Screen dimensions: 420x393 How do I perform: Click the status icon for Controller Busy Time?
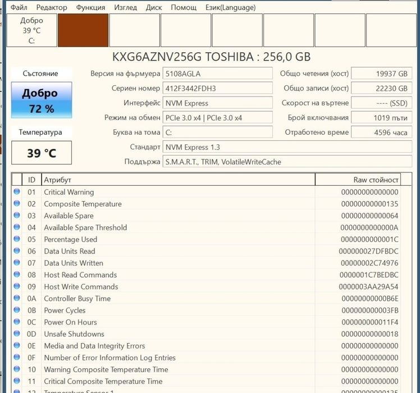17,298
